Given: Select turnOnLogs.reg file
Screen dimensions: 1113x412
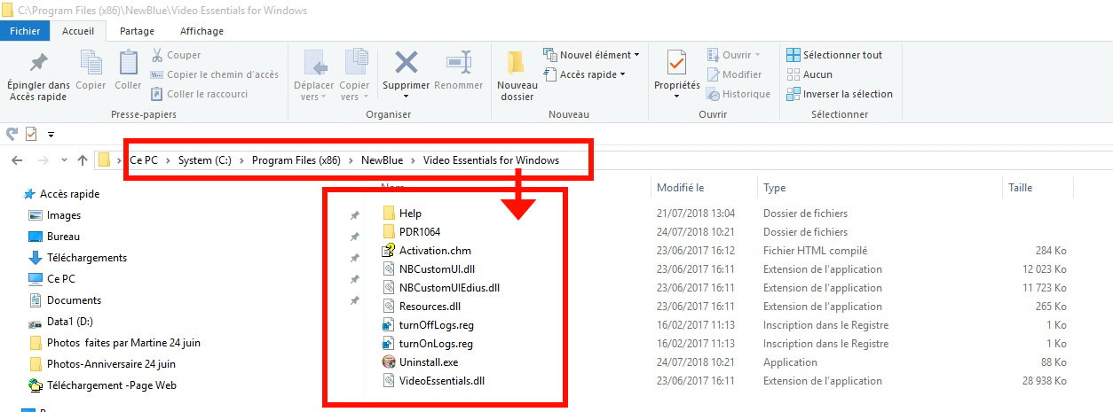Looking at the screenshot, I should (427, 344).
